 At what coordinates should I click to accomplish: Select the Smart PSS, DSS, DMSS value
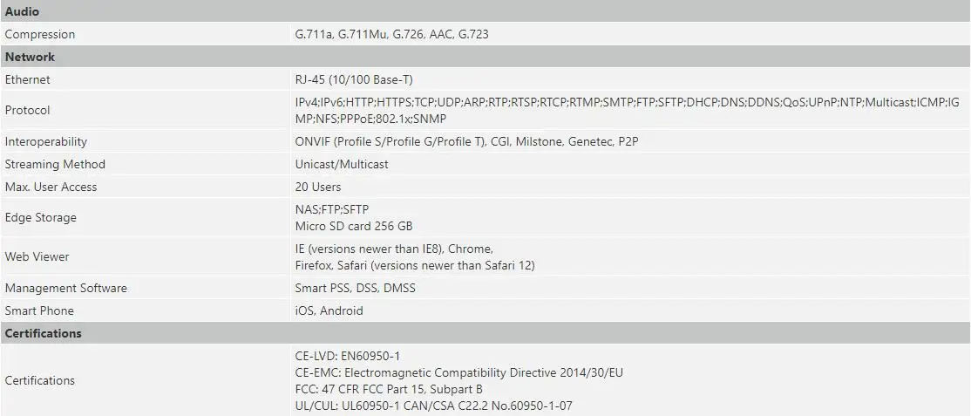[x=356, y=289]
